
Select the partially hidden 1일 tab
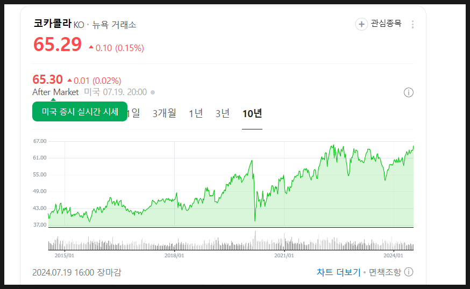pos(134,113)
